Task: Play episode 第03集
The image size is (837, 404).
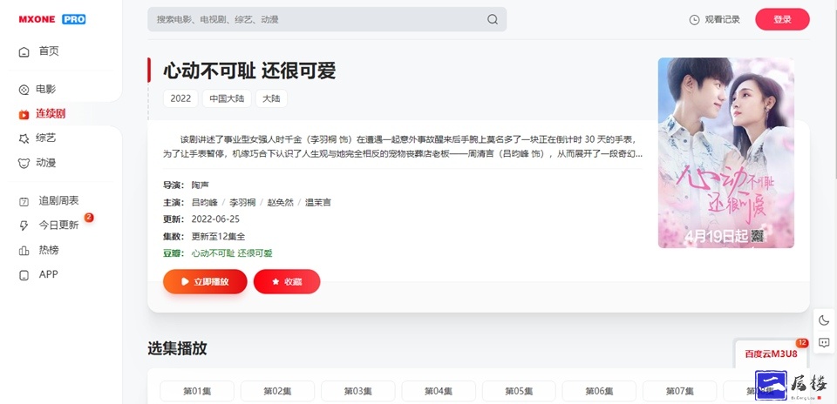Action: (357, 391)
